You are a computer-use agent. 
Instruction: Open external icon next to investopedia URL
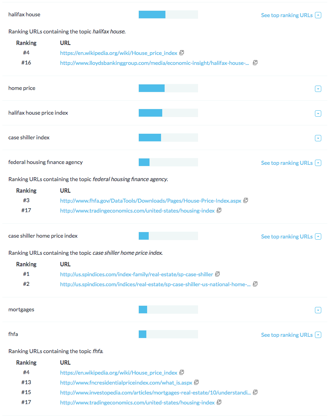point(255,392)
